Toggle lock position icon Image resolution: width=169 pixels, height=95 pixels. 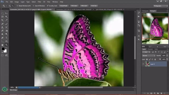coord(152,59)
